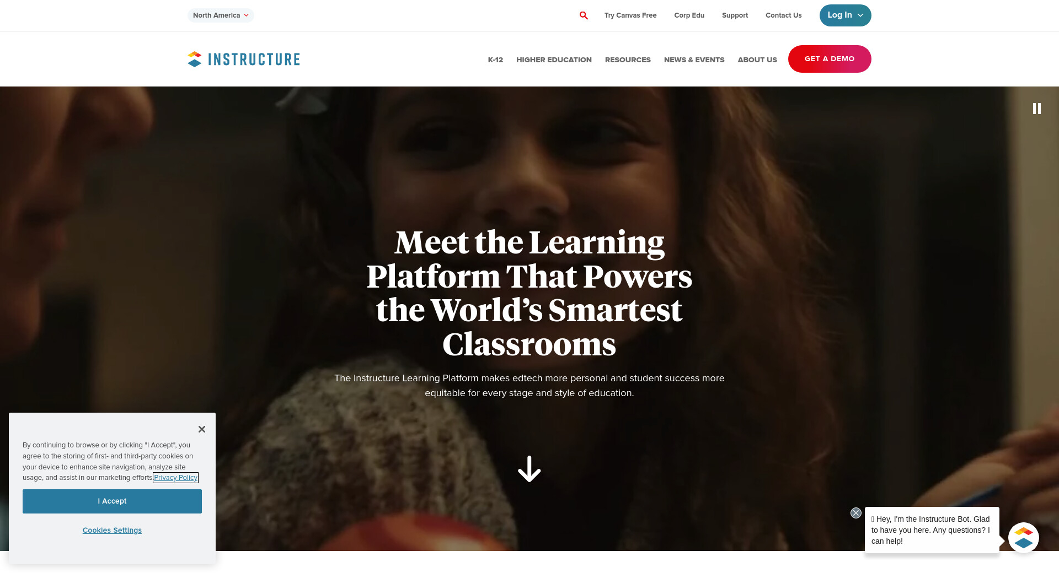Open Cookies Settings link
The height and width of the screenshot is (573, 1059).
pos(112,530)
